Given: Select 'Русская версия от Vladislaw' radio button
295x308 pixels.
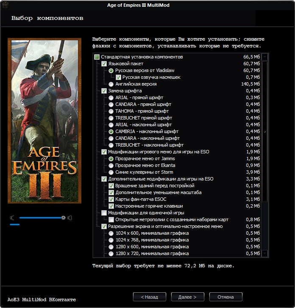Looking at the screenshot, I should point(111,70).
